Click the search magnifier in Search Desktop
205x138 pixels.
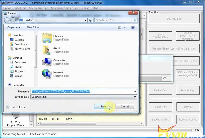tap(135, 20)
